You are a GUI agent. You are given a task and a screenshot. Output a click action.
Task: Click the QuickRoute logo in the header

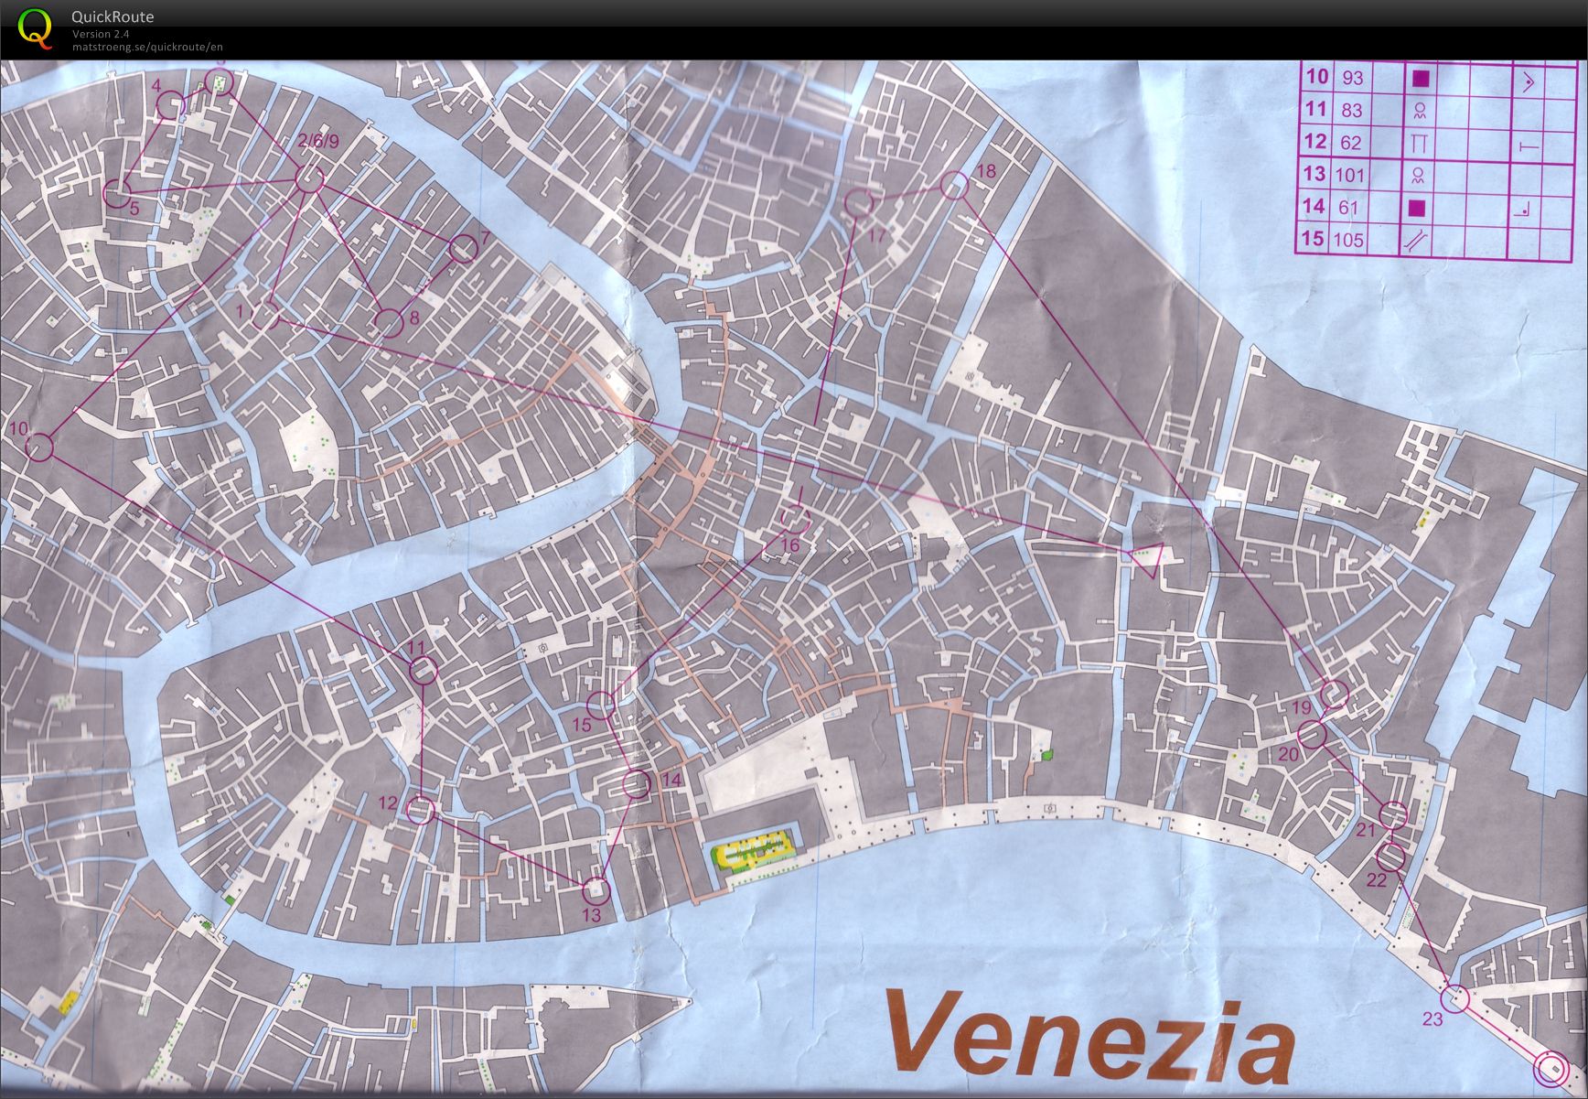[35, 27]
